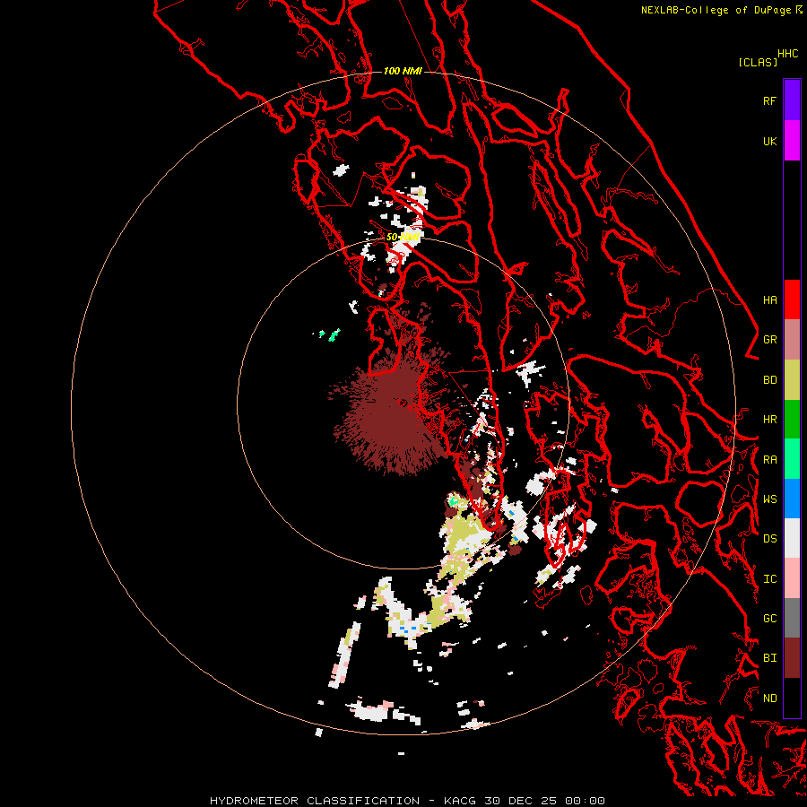The image size is (807, 807).
Task: Click the RA legend label
Action: (769, 460)
